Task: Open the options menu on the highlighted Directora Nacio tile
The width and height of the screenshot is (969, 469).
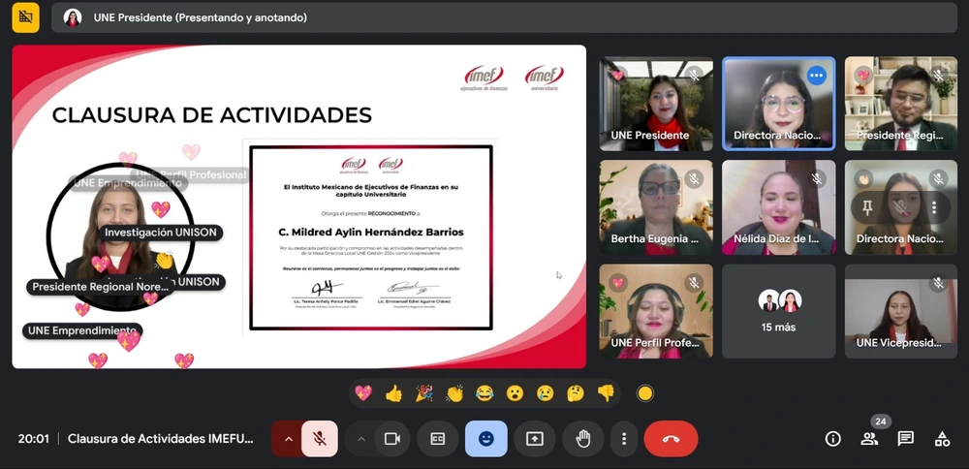Action: point(816,76)
